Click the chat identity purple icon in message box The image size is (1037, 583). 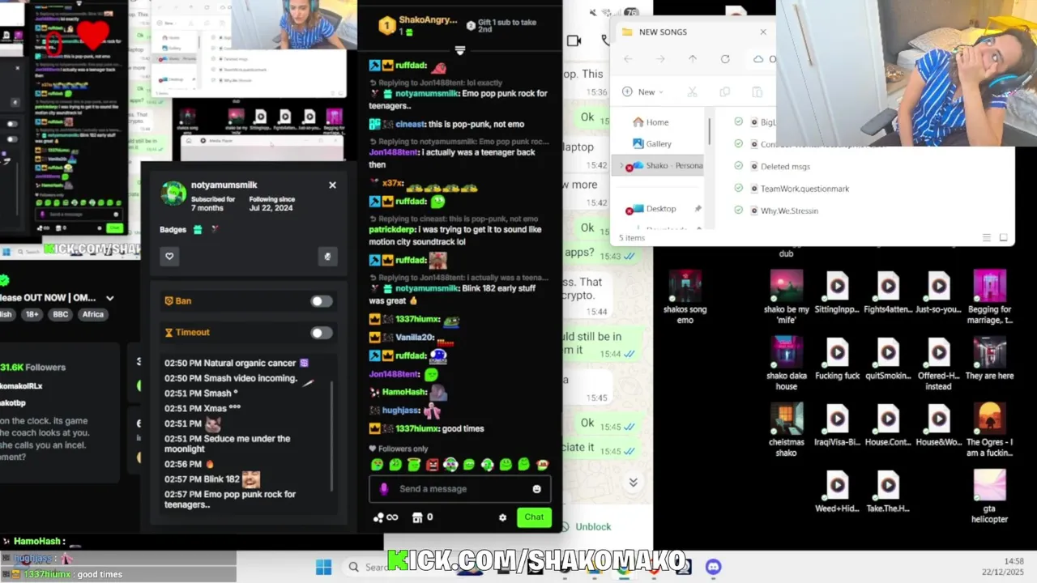(384, 489)
